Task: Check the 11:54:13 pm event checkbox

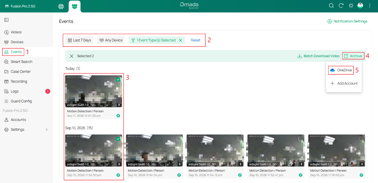Action: [240, 139]
